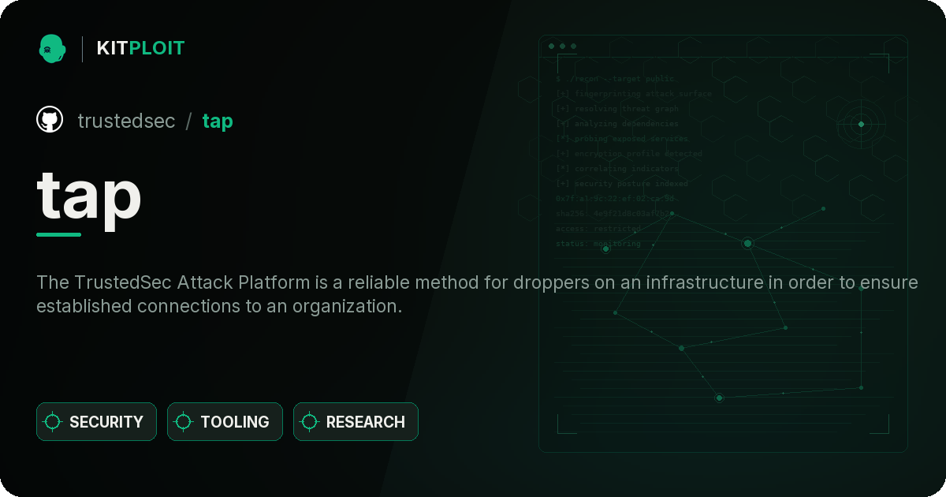The width and height of the screenshot is (946, 497).
Task: Click the TrustedSec Attack Platform description text
Action: coord(477,293)
